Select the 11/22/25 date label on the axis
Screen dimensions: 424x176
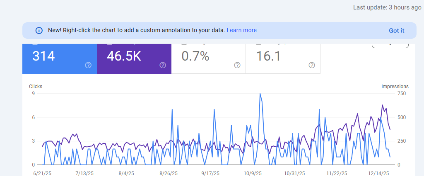pos(337,173)
